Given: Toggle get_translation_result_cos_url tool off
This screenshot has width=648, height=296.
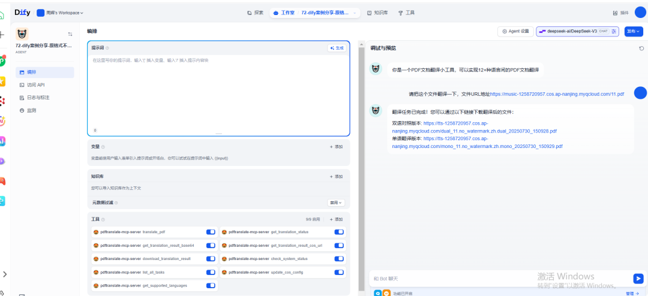Looking at the screenshot, I should [339, 246].
